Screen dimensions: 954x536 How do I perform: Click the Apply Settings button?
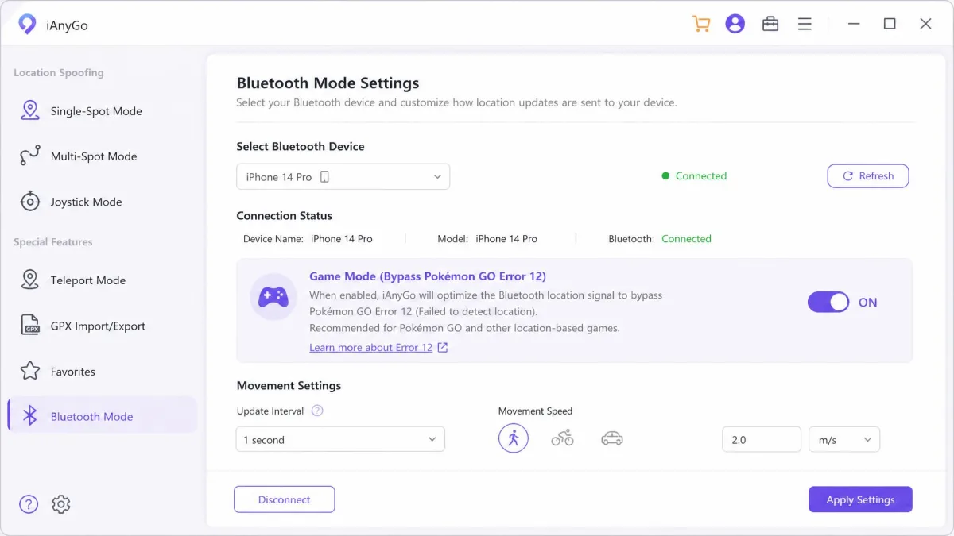click(860, 499)
